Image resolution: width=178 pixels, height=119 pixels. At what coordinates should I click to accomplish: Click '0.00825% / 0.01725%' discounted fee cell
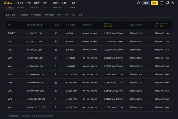click(114, 107)
